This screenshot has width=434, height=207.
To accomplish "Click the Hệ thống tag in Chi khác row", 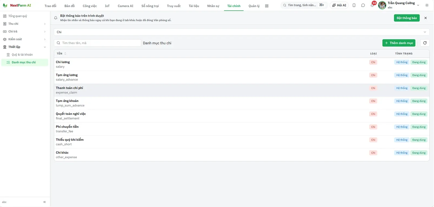I will 402,153.
